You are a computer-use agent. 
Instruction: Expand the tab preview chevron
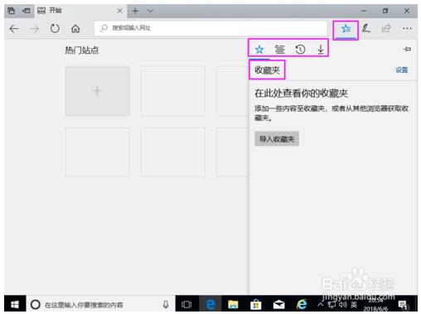point(150,11)
